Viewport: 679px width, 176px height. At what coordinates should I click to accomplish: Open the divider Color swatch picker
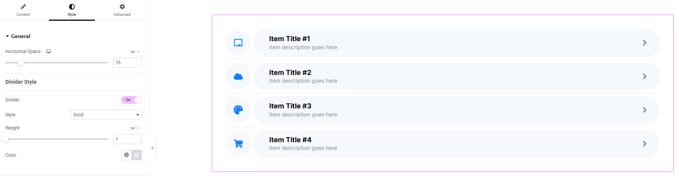(x=136, y=155)
